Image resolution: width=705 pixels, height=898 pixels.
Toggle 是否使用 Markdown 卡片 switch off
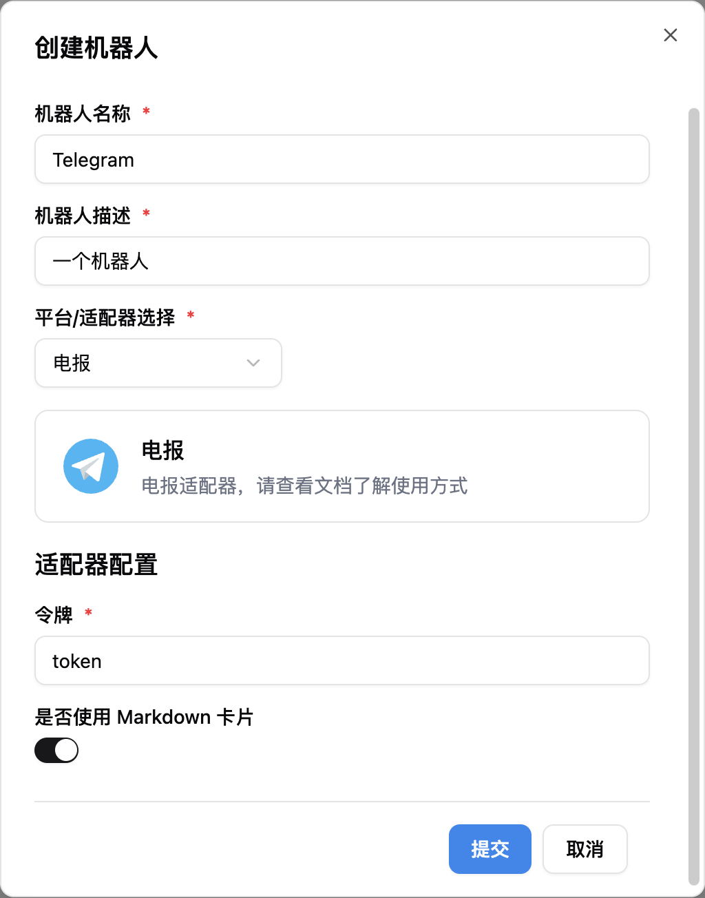click(x=56, y=750)
